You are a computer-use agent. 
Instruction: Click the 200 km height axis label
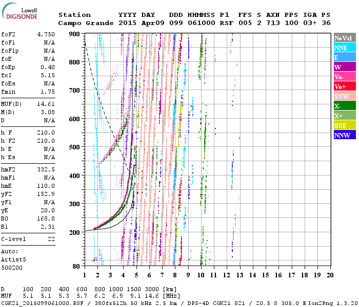click(x=74, y=232)
